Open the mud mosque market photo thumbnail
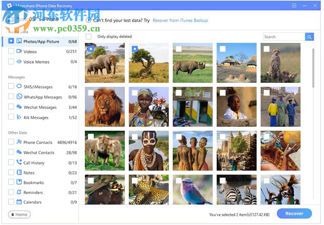 point(237,151)
